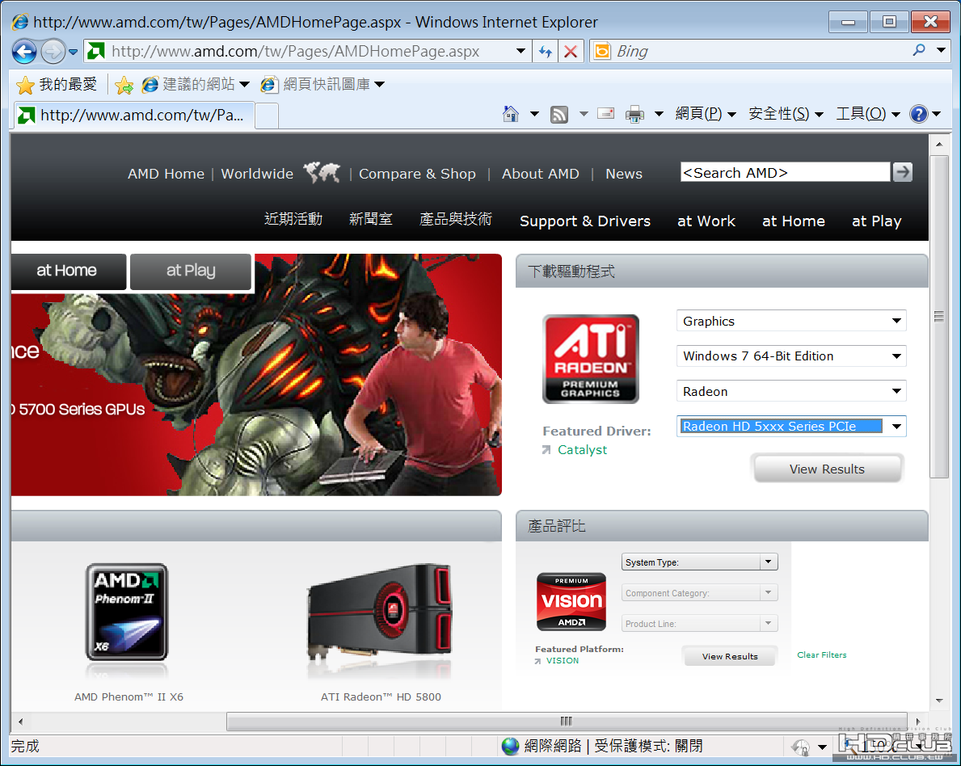Click the blue Help question icon
The image size is (961, 766).
919,114
